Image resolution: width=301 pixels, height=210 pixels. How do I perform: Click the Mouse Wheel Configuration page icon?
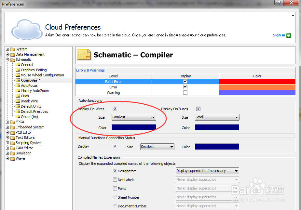click(x=18, y=75)
